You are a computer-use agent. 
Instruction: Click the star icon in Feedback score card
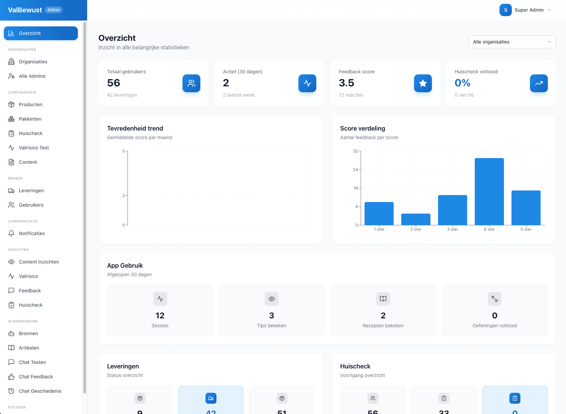423,83
